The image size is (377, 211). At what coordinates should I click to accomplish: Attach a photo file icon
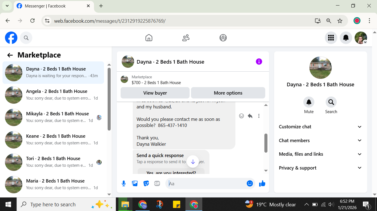(x=135, y=183)
